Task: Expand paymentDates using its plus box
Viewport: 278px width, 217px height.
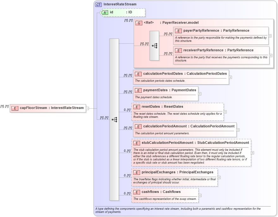Action: tap(200, 94)
